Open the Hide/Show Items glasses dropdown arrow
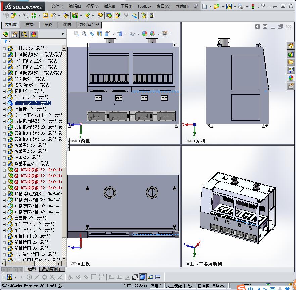 [138, 34]
